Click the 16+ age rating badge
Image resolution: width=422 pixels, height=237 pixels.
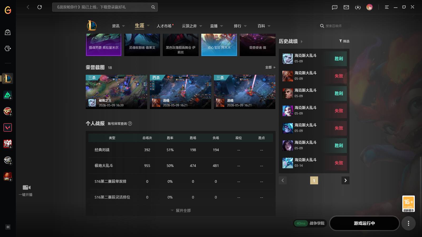pos(408,204)
